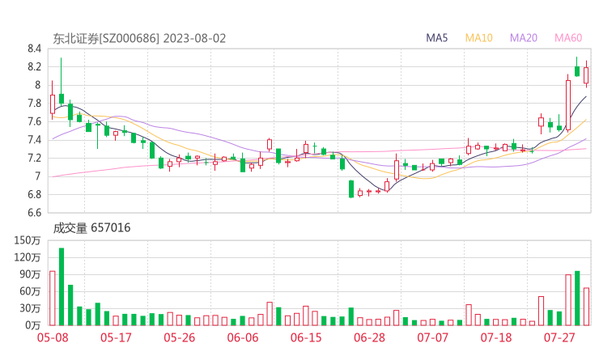
Task: Click the stock title 东北证券[SZ000686] 2023-08-02
Action: coord(139,39)
